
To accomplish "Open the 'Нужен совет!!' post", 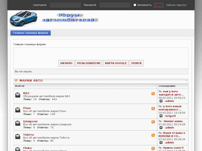I will (173, 148).
